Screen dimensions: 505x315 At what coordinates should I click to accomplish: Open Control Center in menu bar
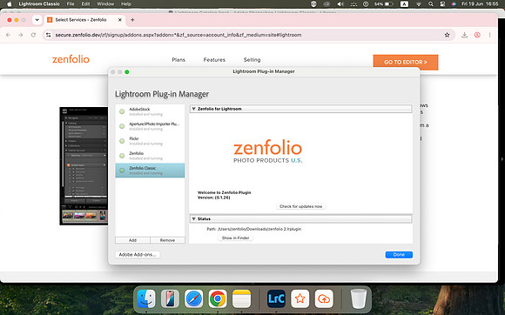pyautogui.click(x=442, y=3)
